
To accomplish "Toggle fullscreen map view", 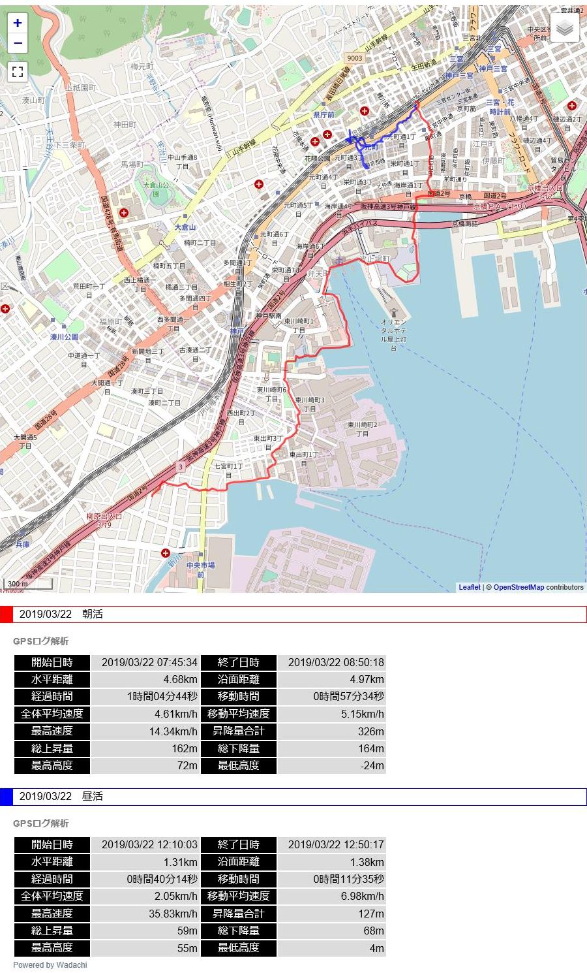I will [x=18, y=72].
